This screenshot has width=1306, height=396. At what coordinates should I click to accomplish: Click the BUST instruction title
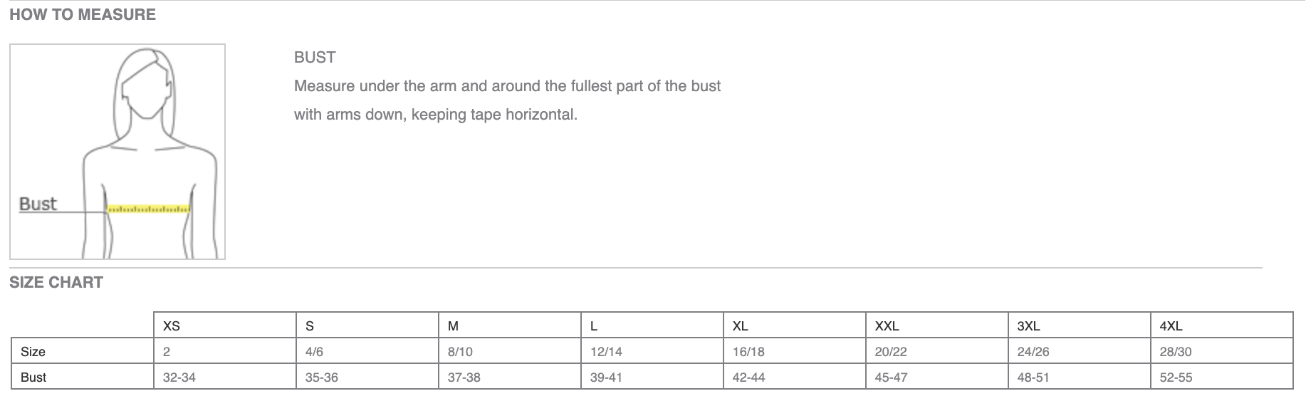click(x=315, y=57)
